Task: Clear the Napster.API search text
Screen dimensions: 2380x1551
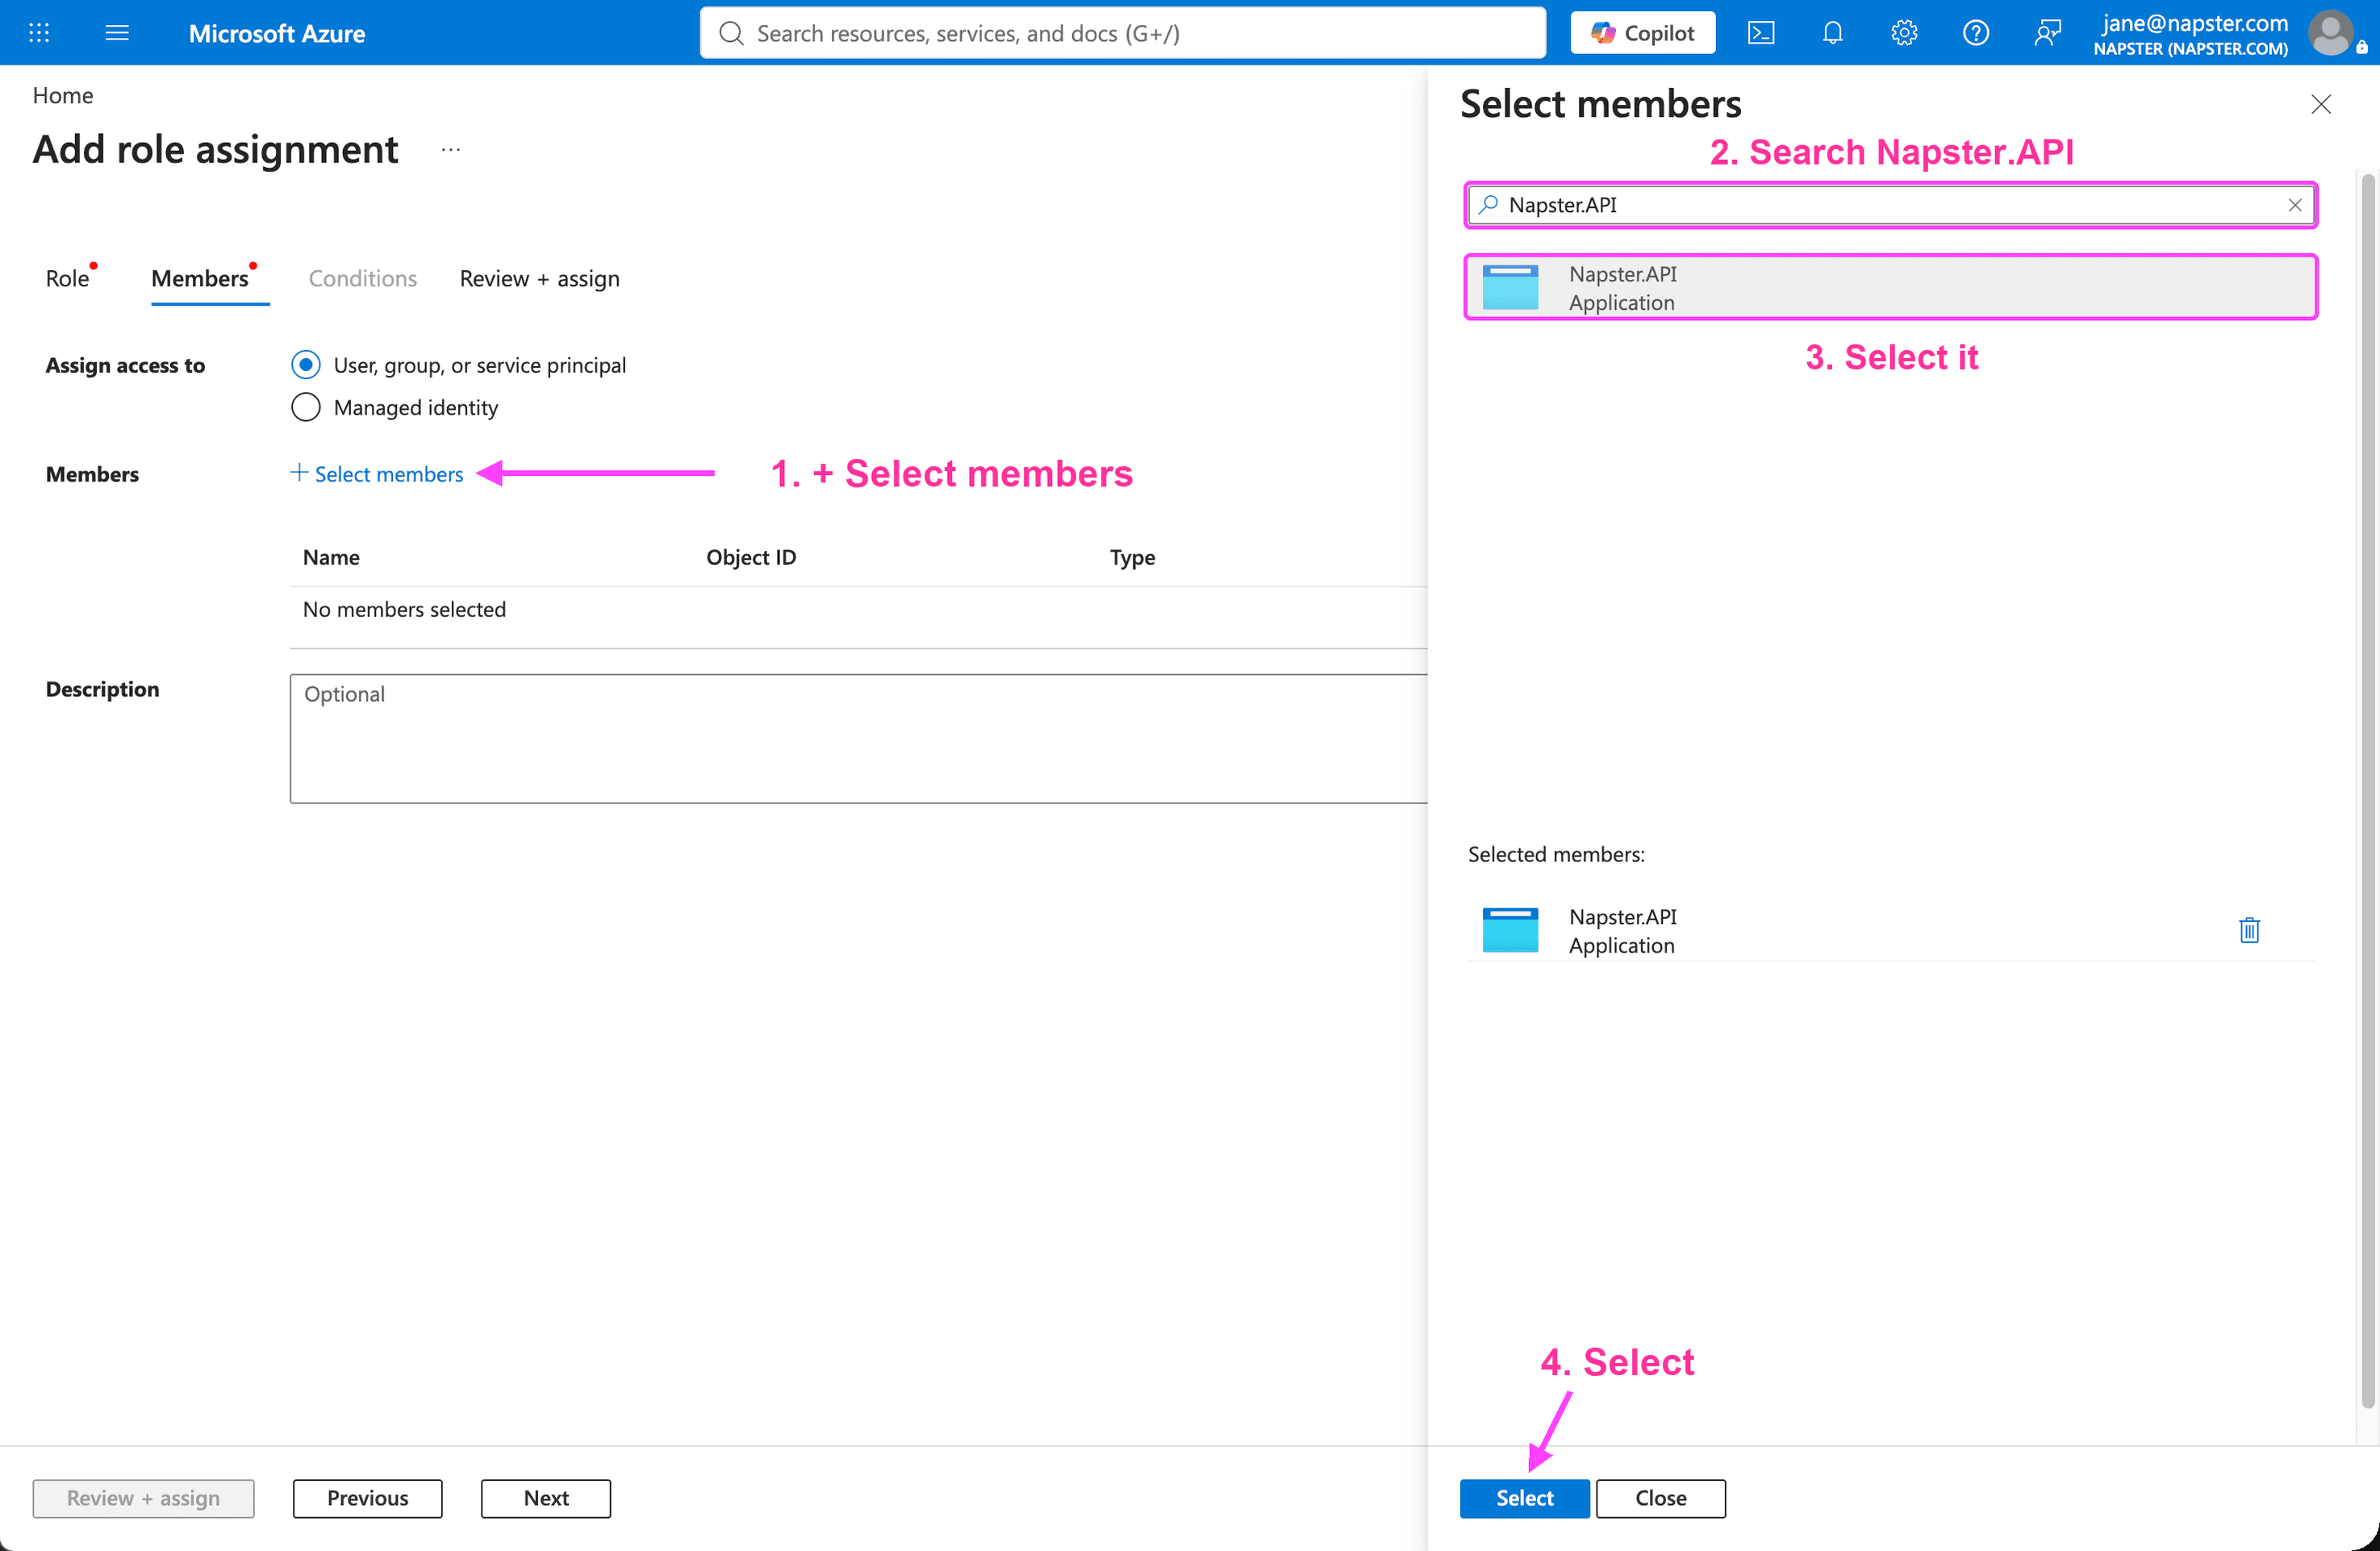Action: pyautogui.click(x=2295, y=205)
